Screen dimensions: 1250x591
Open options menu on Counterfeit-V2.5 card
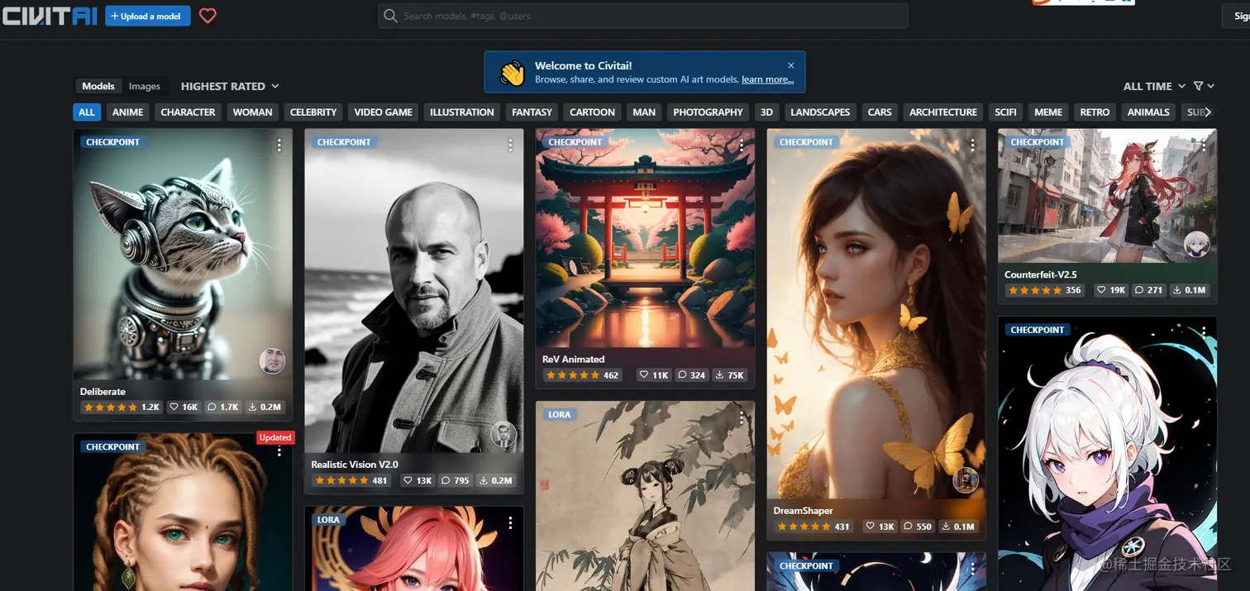1205,145
